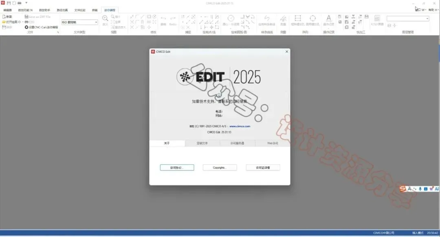Click the quick access undo icon in title bar
The height and width of the screenshot is (237, 440).
(14, 3)
